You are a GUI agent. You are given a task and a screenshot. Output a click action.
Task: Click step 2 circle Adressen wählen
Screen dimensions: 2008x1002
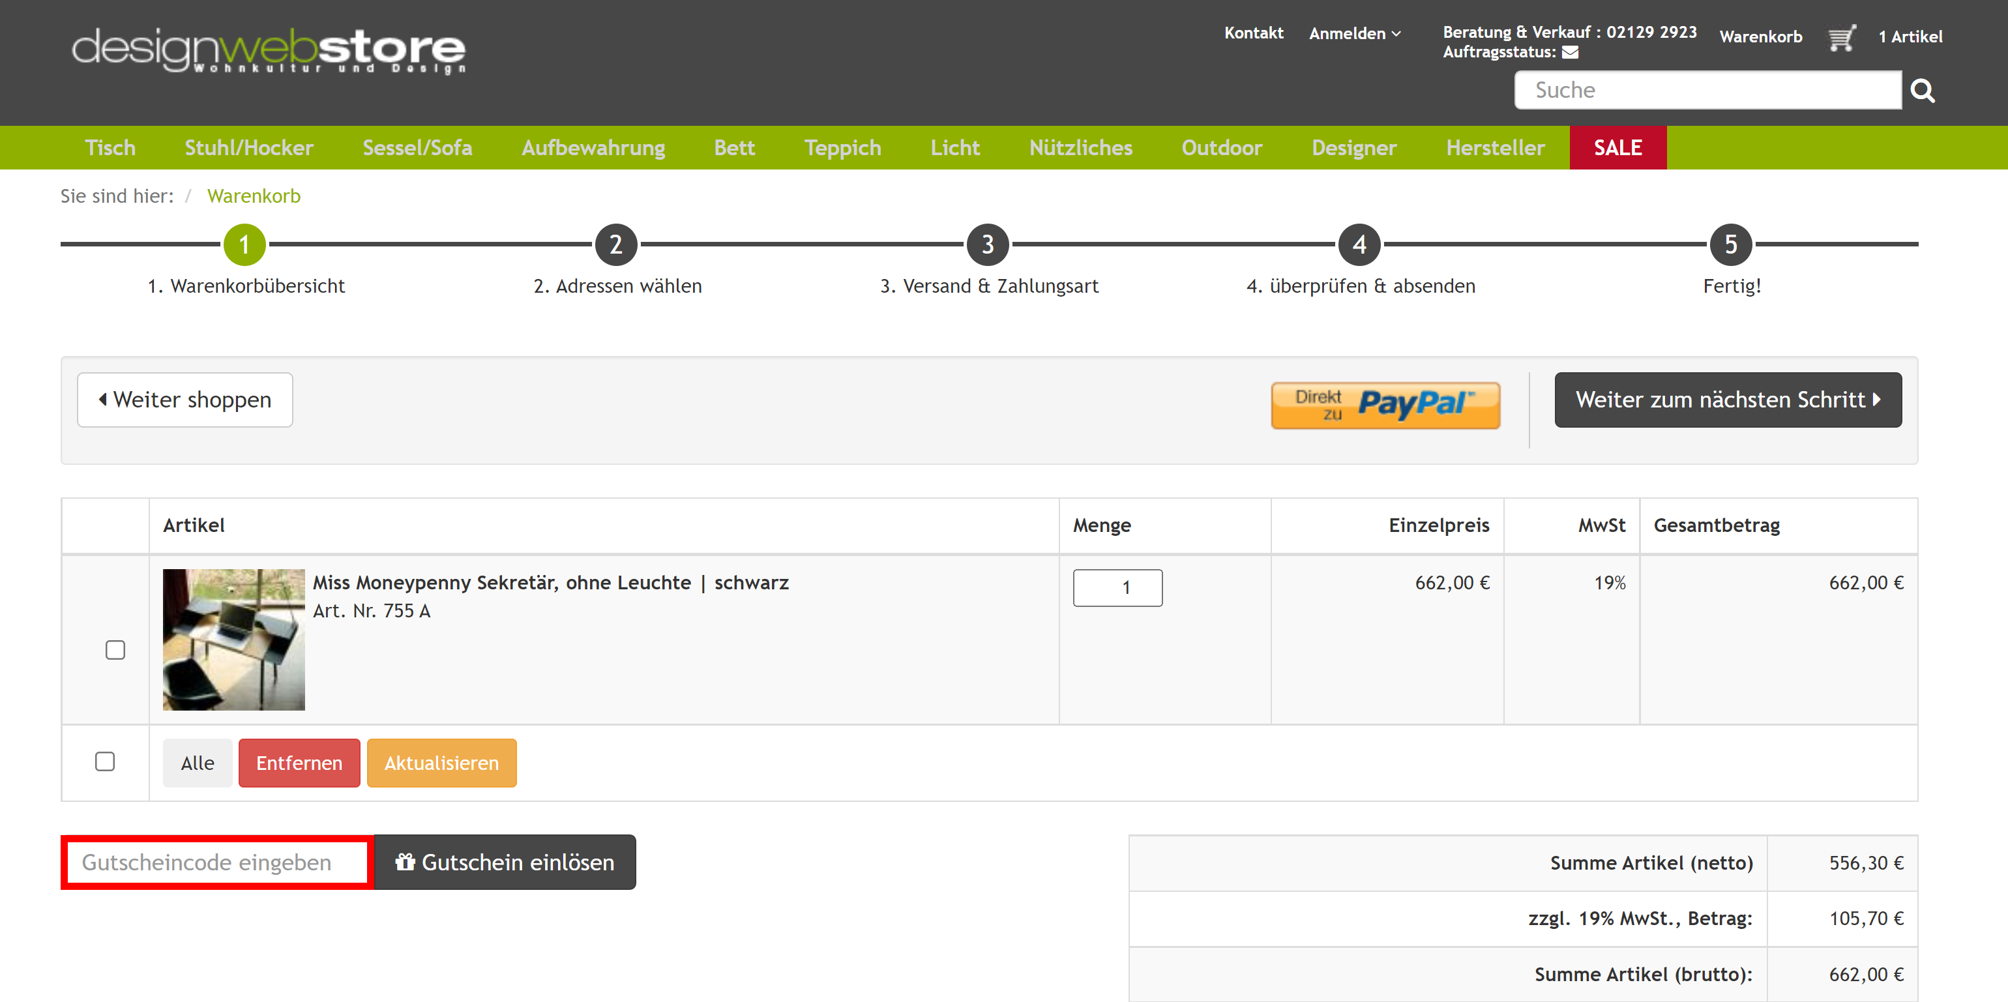[x=616, y=244]
